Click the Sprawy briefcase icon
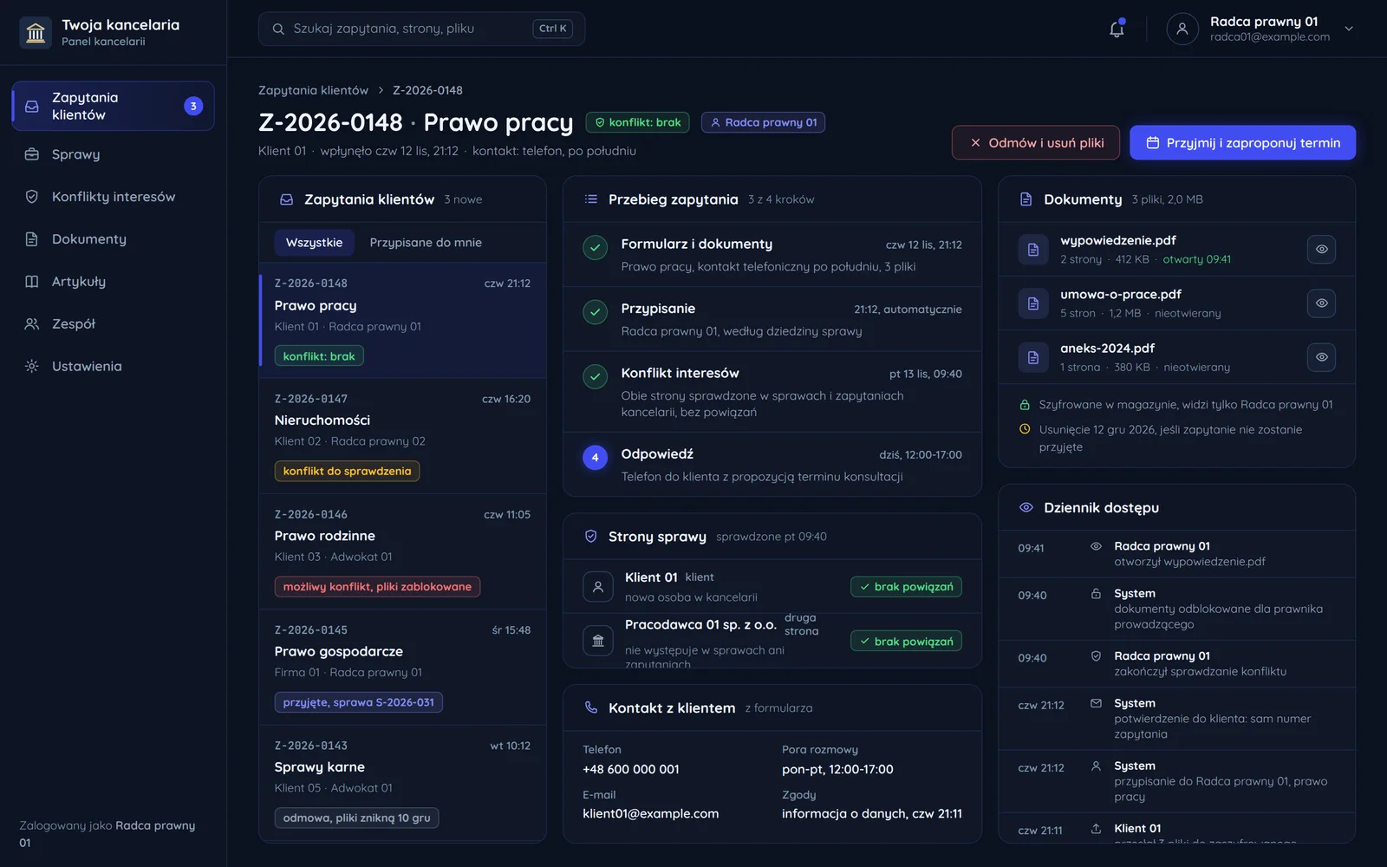The width and height of the screenshot is (1387, 867). [x=32, y=154]
